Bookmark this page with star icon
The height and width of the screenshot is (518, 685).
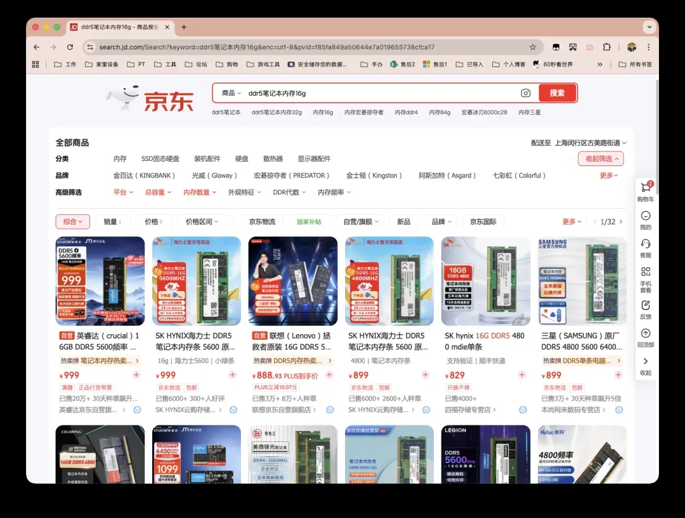[x=533, y=47]
